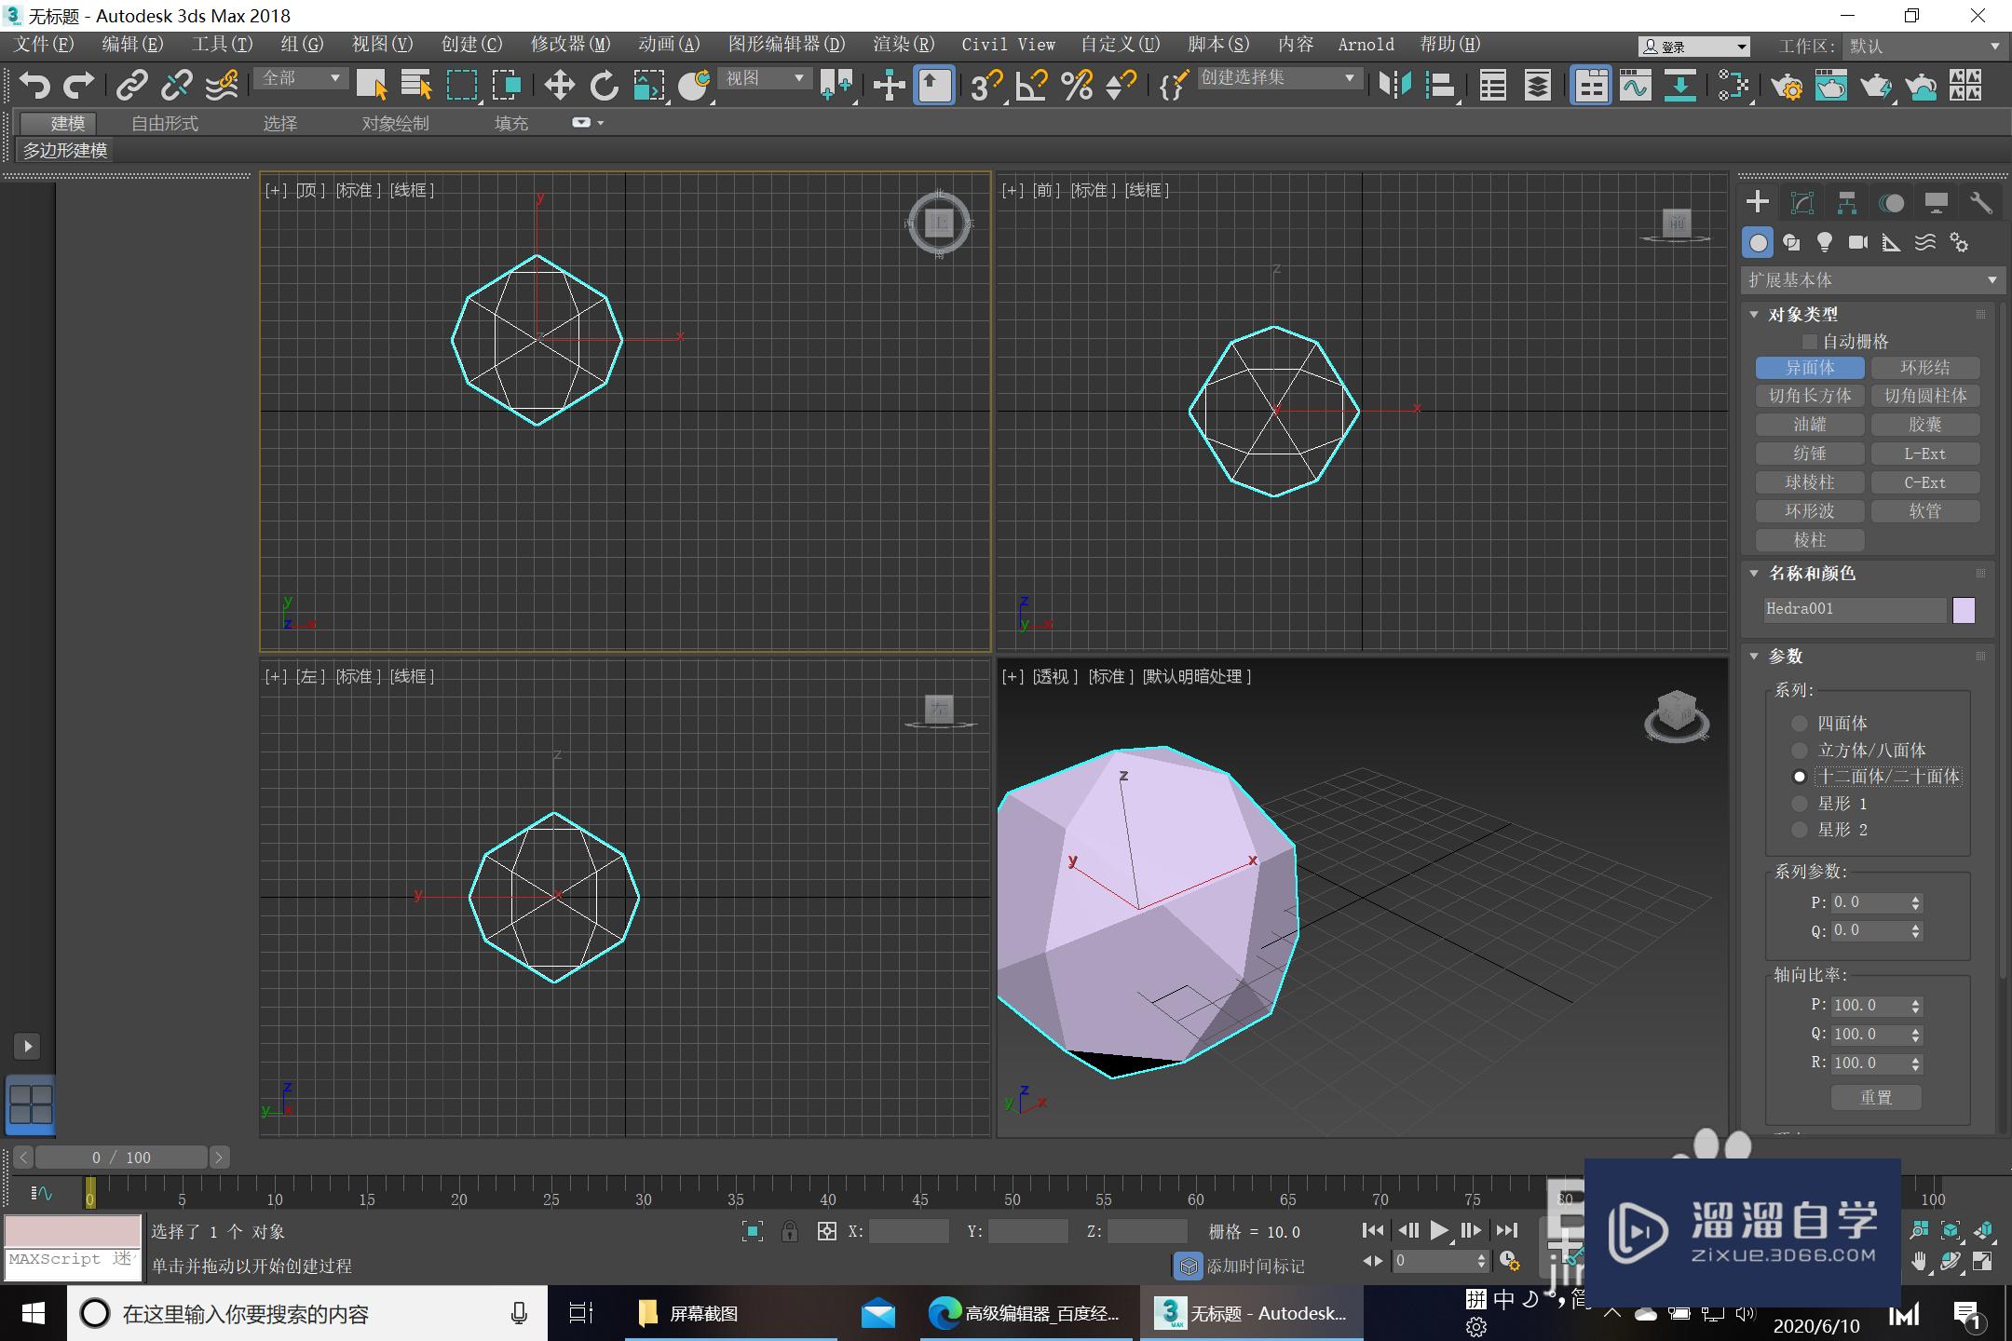Open the 全部 selection filter dropdown
Image resolution: width=2012 pixels, height=1341 pixels.
(x=300, y=79)
